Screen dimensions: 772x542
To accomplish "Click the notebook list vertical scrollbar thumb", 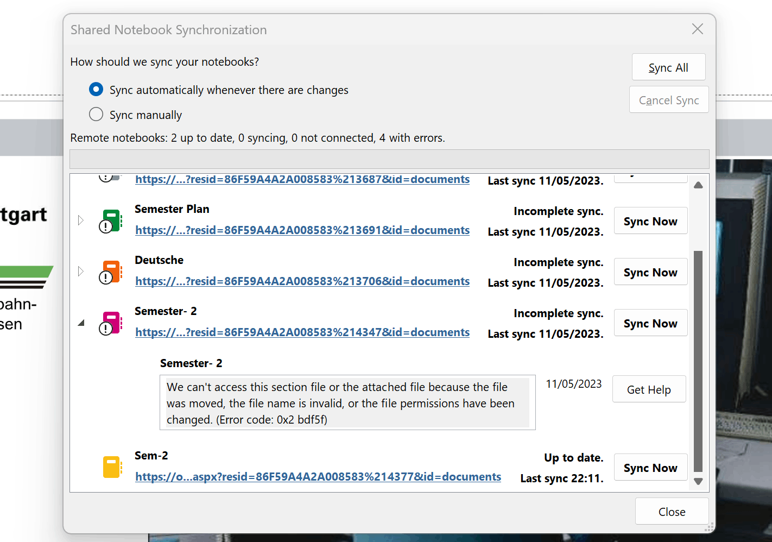I will point(698,361).
